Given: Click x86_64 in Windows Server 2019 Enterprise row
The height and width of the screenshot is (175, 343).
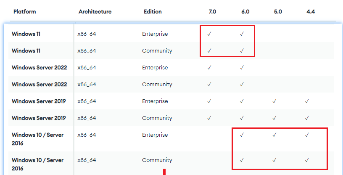Looking at the screenshot, I should (87, 102).
